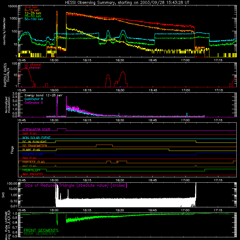Select the GAP_FLAG label
Viewport: 240px width, 240px height.
(x=29, y=133)
